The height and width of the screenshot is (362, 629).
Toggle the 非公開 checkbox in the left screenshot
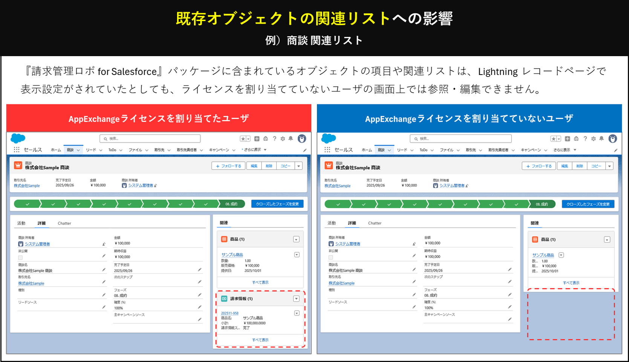click(20, 258)
